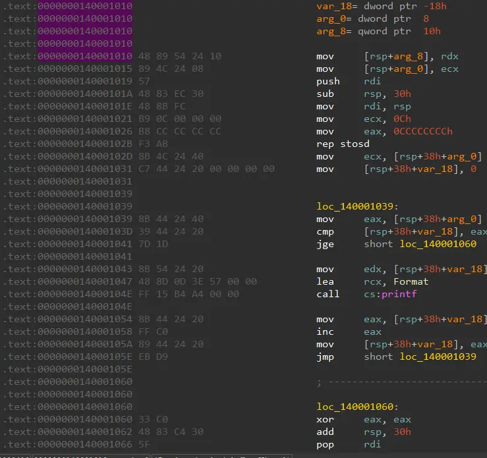Click the operand of mov eax, [rsp+38h+arg_0]
This screenshot has height=458, width=487.
pos(438,219)
